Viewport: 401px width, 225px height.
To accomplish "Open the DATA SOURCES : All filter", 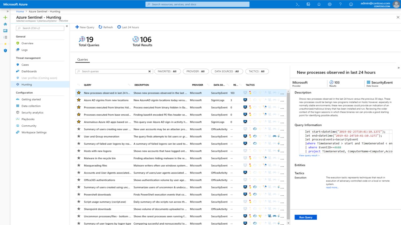I will tap(227, 71).
